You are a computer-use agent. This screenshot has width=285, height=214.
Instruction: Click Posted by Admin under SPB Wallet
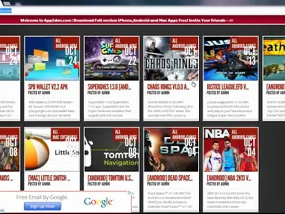39,93
